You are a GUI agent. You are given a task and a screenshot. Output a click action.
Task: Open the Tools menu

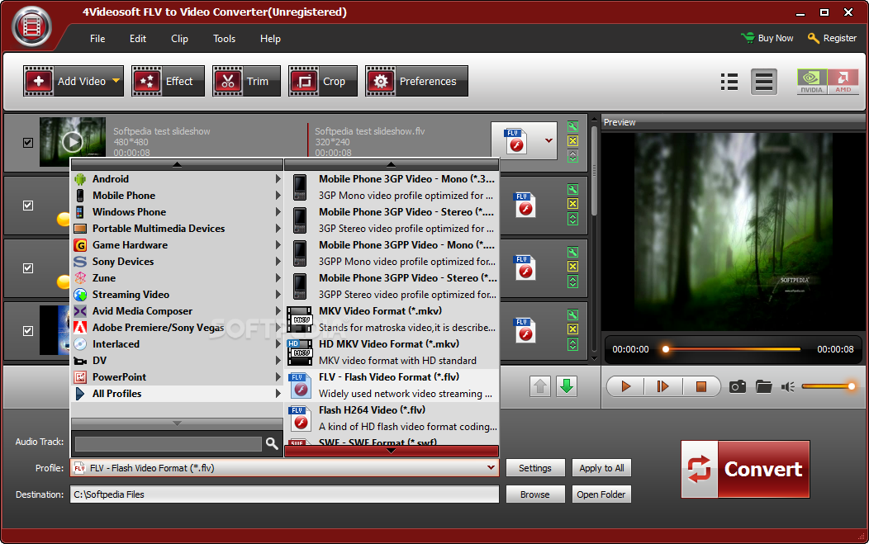click(225, 39)
